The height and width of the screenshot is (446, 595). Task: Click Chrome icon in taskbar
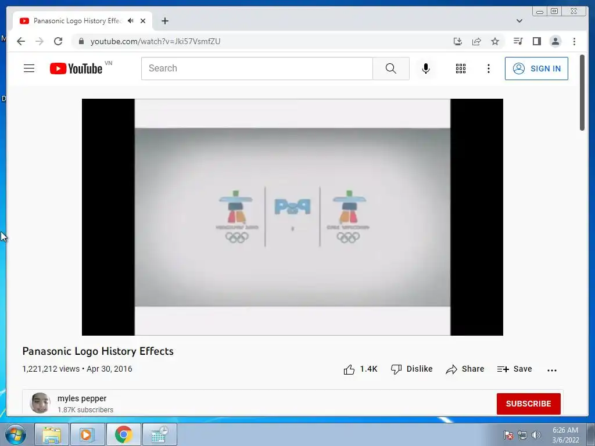(x=123, y=434)
